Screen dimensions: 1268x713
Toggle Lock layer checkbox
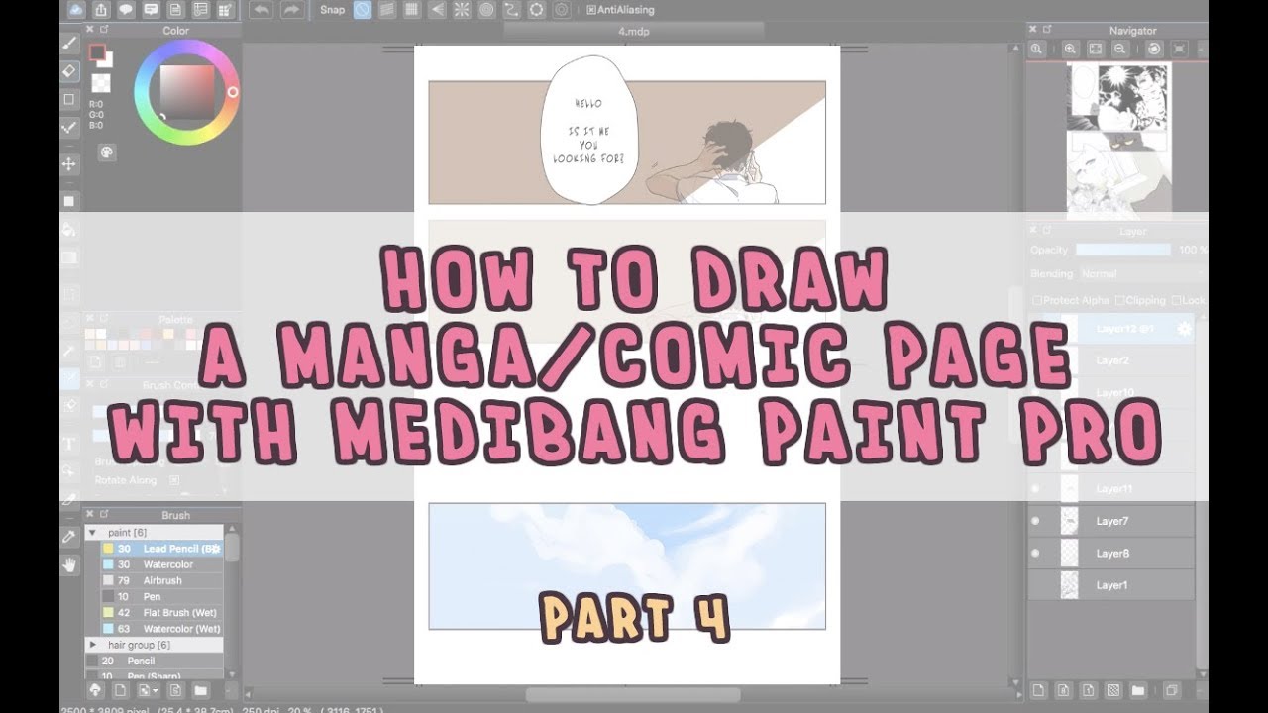pos(1175,300)
